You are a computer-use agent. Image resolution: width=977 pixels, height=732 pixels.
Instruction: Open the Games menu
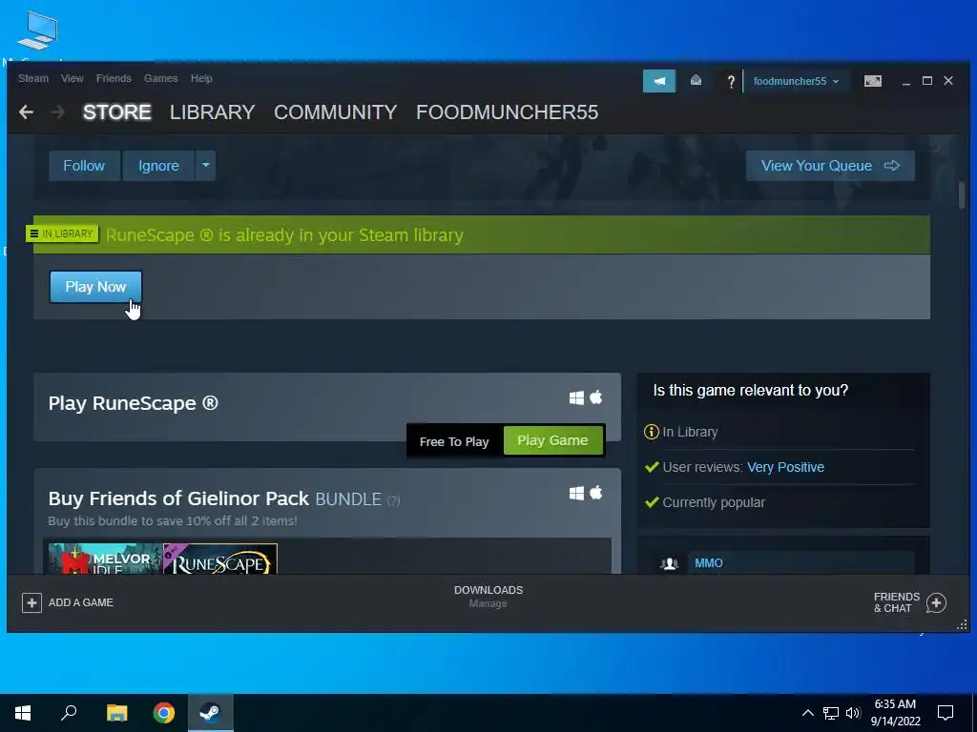(x=160, y=78)
